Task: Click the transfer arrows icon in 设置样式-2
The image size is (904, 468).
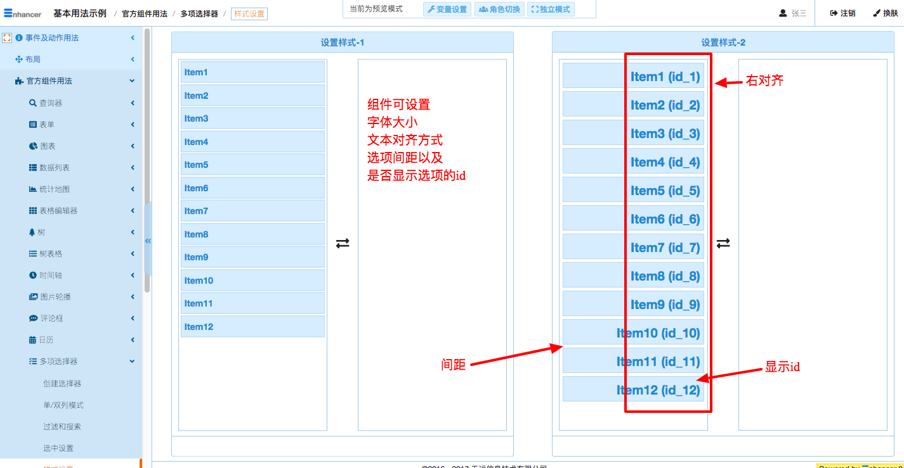Action: click(723, 243)
